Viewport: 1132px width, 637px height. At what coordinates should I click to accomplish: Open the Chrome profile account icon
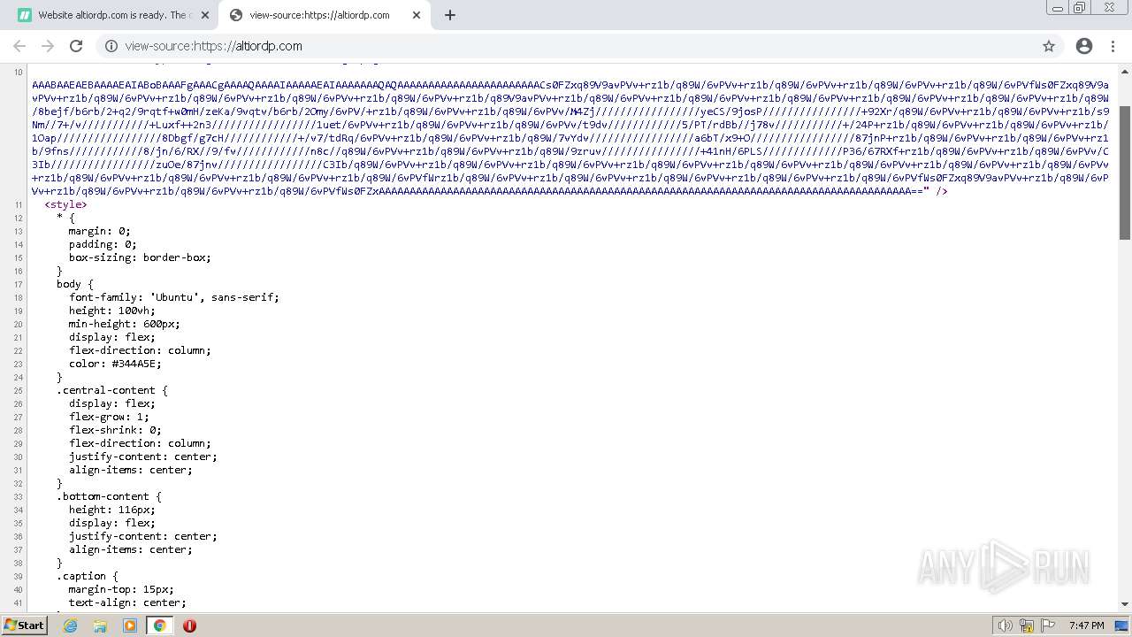coord(1084,46)
